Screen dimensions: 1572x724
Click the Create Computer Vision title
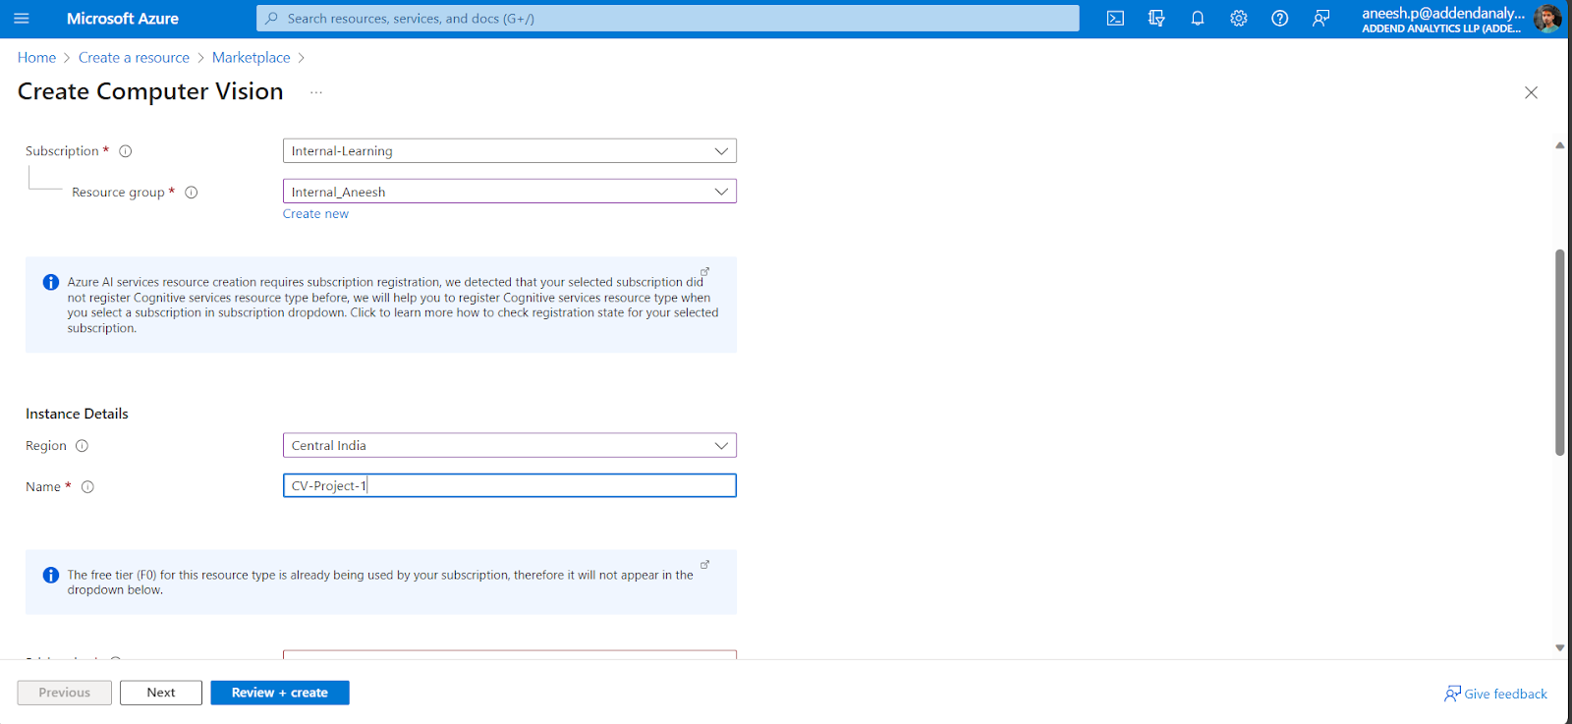(x=150, y=91)
